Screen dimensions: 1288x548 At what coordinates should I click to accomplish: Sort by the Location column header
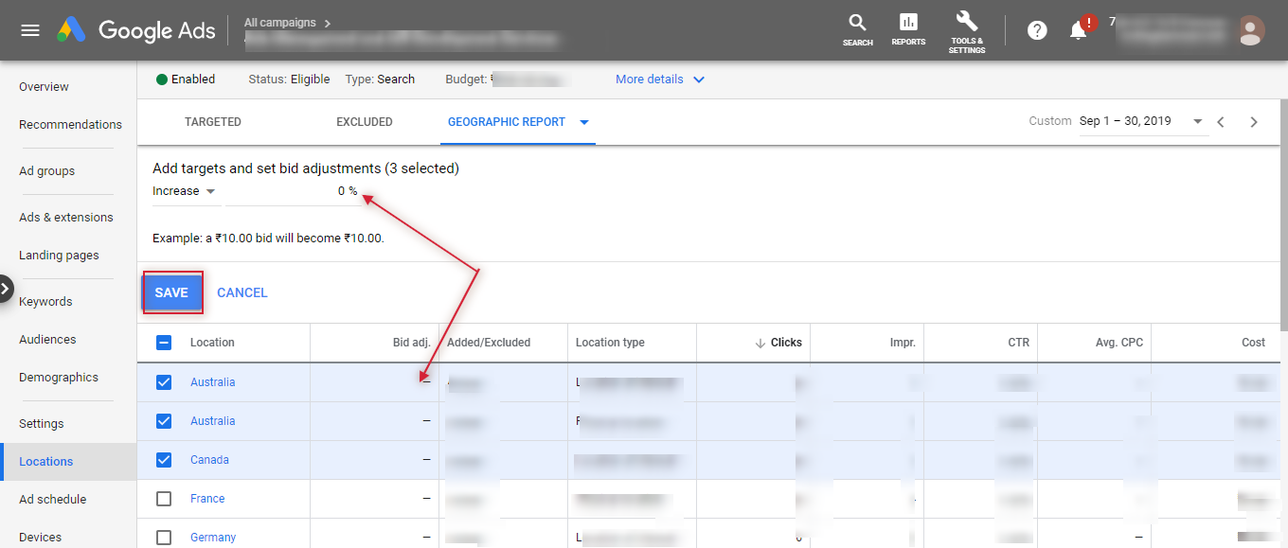212,343
